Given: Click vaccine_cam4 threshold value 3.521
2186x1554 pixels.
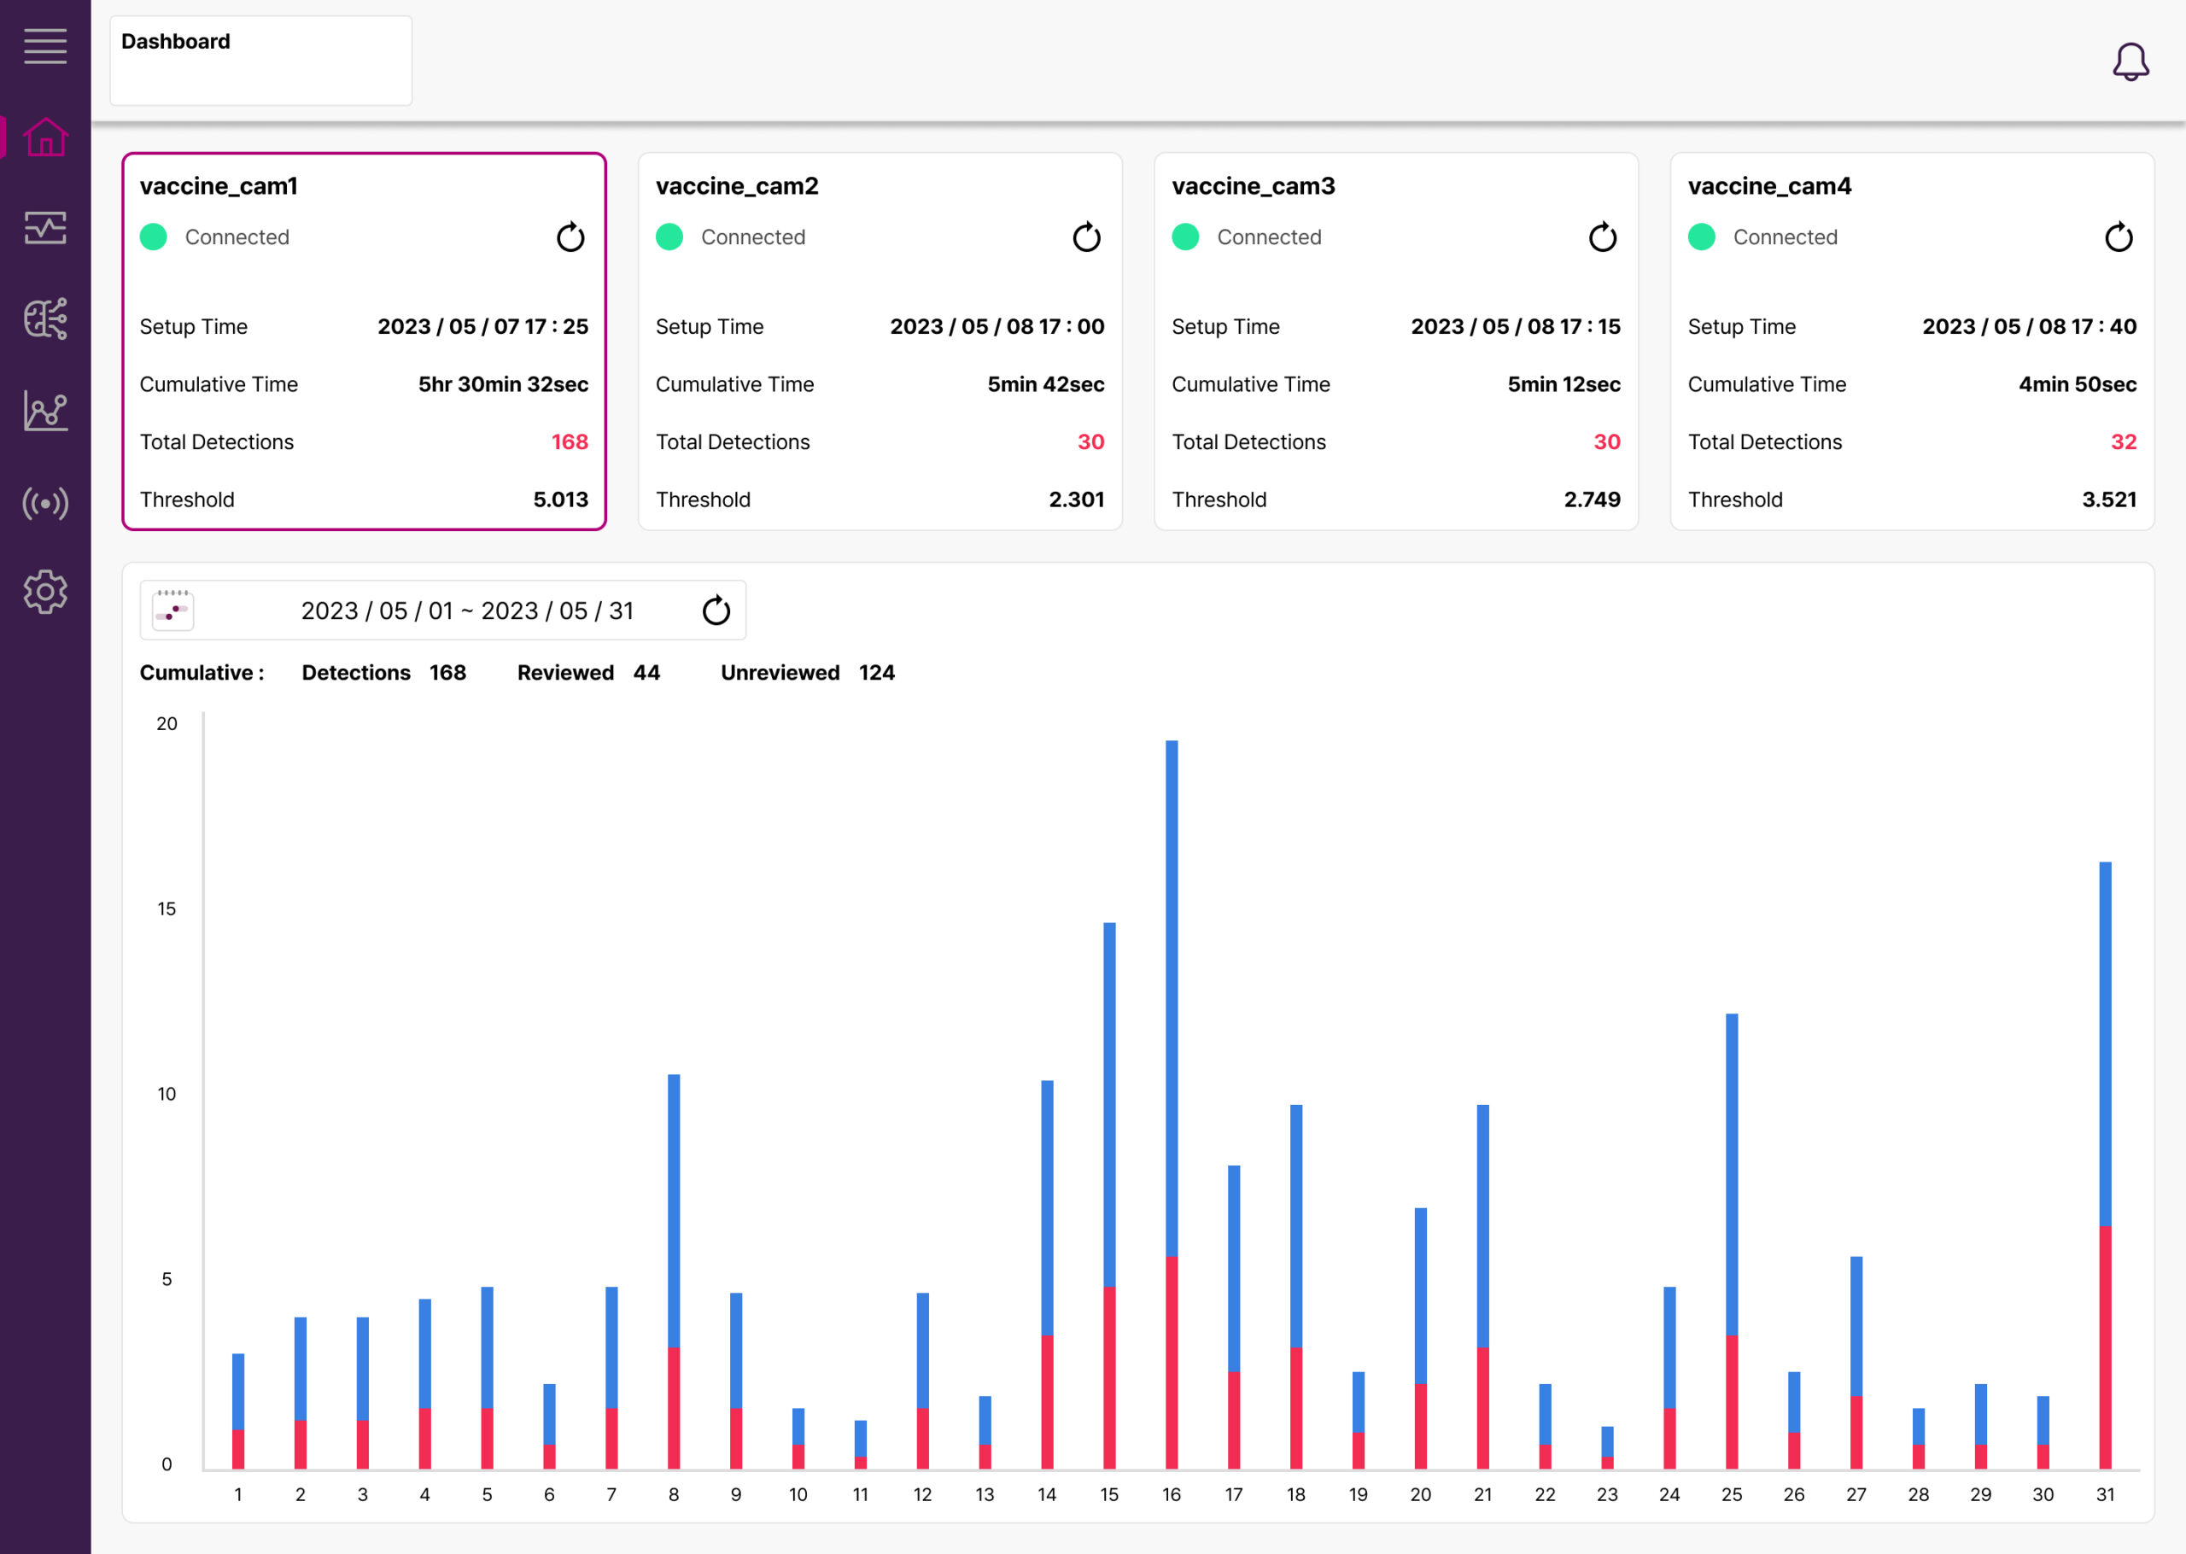Looking at the screenshot, I should point(2108,499).
